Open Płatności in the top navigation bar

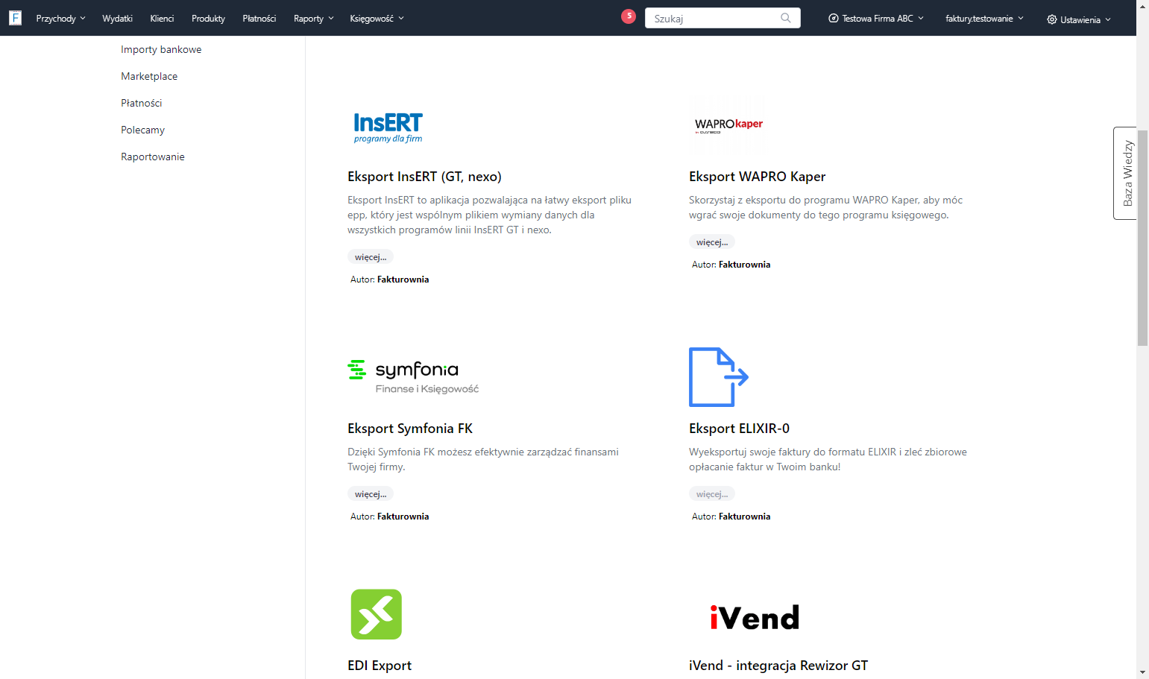click(259, 19)
